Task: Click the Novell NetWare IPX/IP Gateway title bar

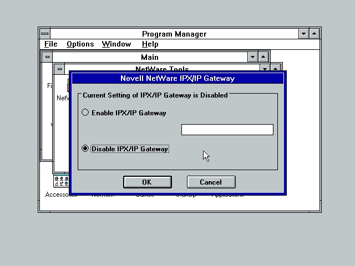Action: 177,78
